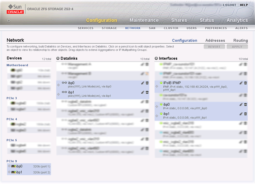Open the Routing link in the Network page
The width and height of the screenshot is (255, 184).
pyautogui.click(x=240, y=40)
